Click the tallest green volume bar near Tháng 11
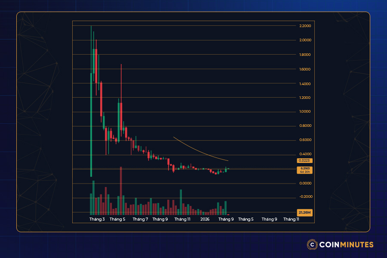Image resolution: width=387 pixels, height=258 pixels. coord(181,202)
